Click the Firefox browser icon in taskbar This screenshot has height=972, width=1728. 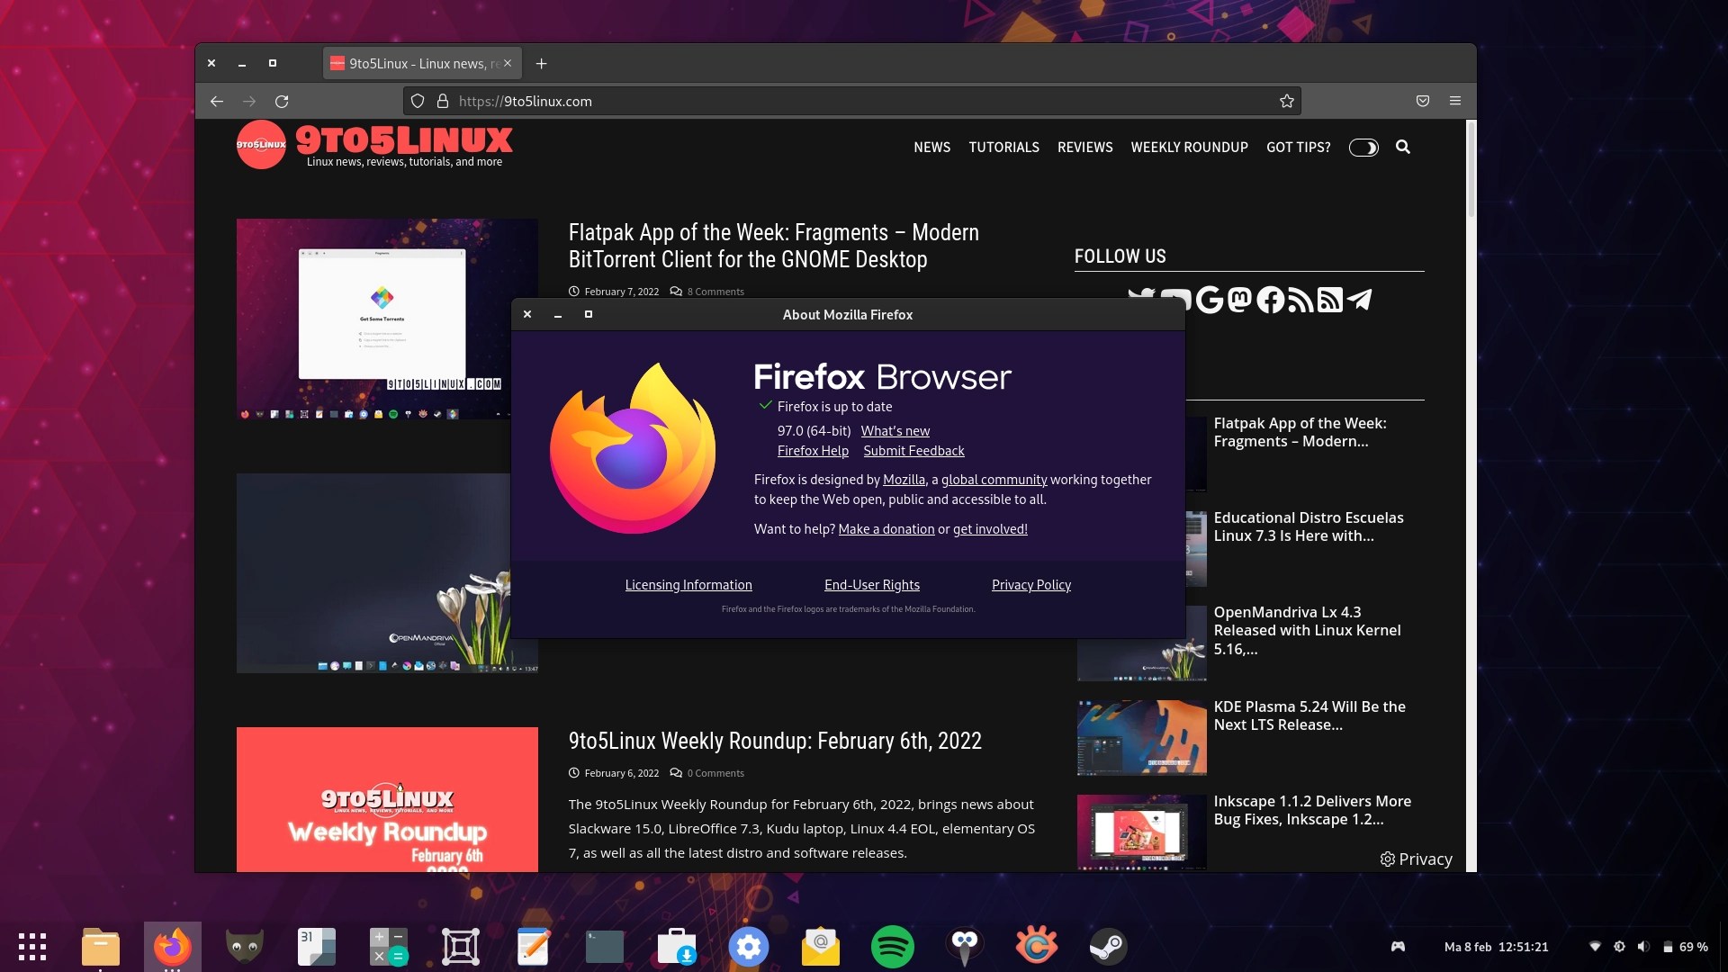pyautogui.click(x=172, y=945)
